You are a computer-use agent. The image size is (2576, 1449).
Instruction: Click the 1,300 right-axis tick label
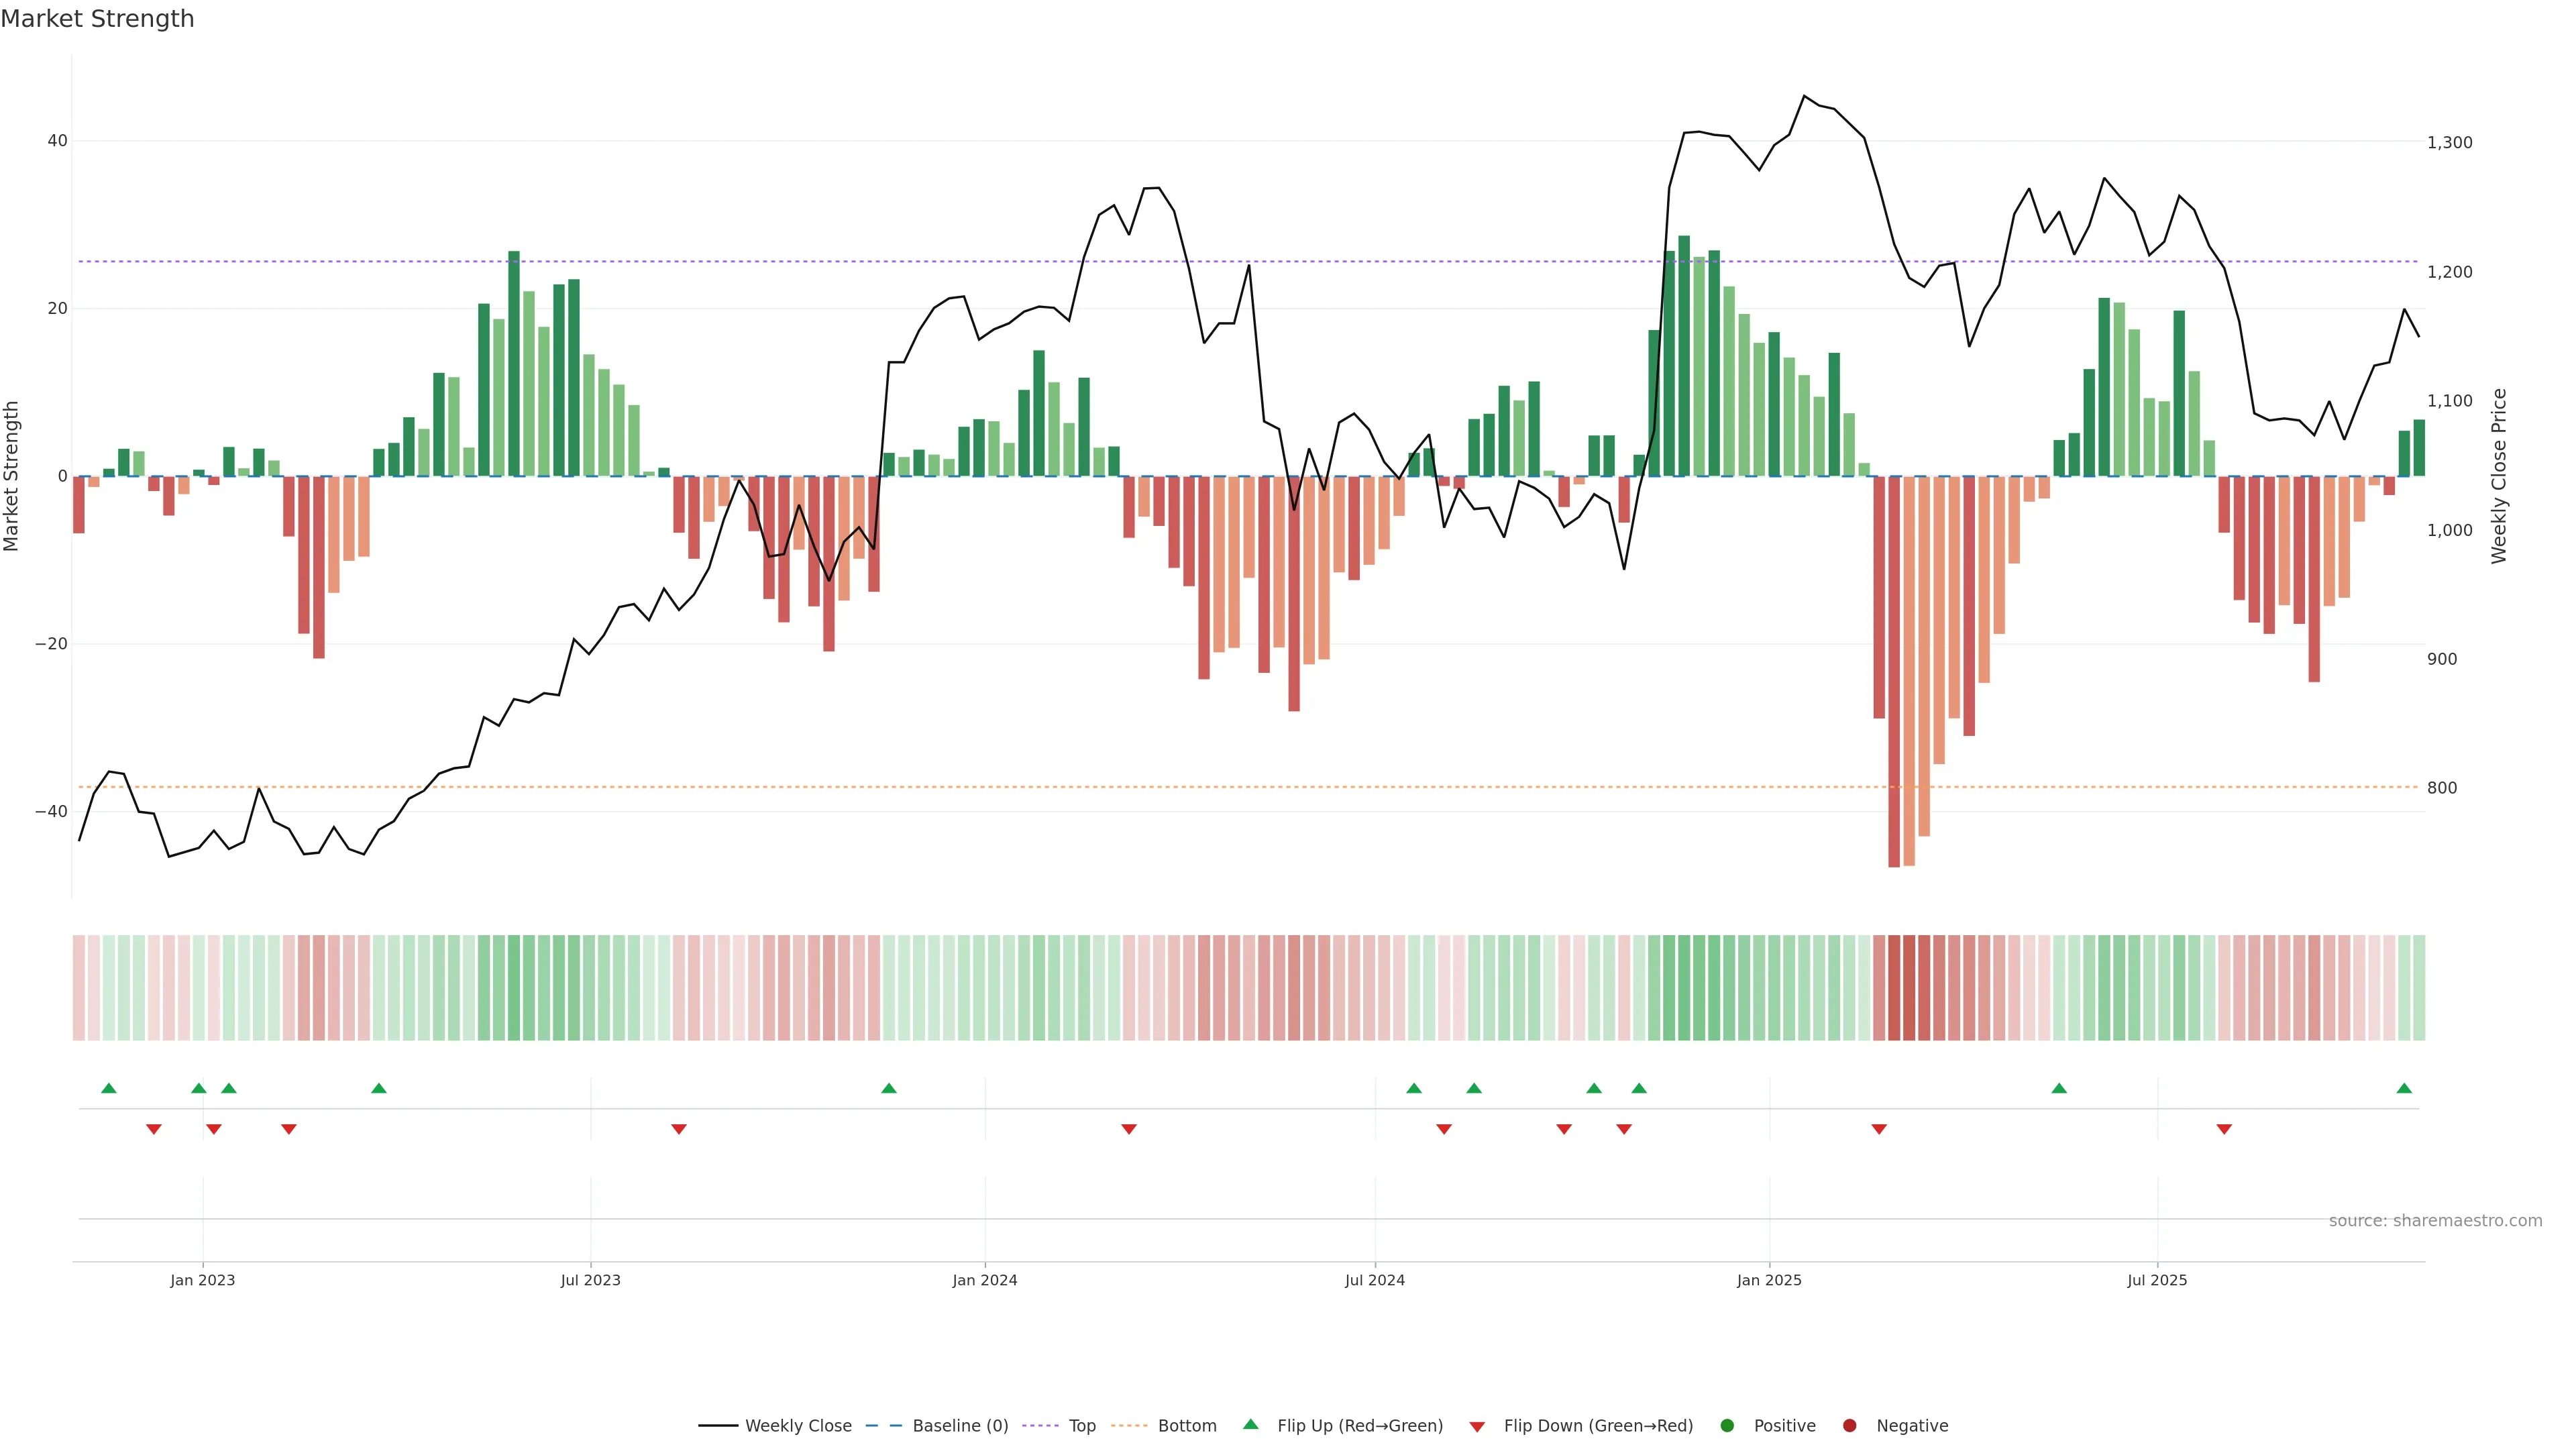pos(2449,143)
